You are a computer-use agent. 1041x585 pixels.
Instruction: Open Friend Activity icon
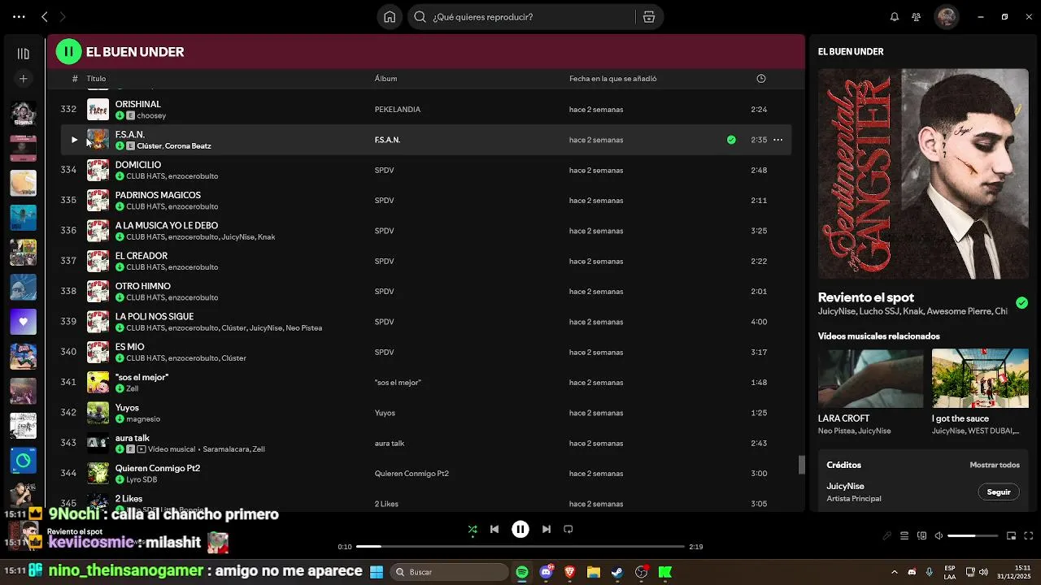coord(917,16)
